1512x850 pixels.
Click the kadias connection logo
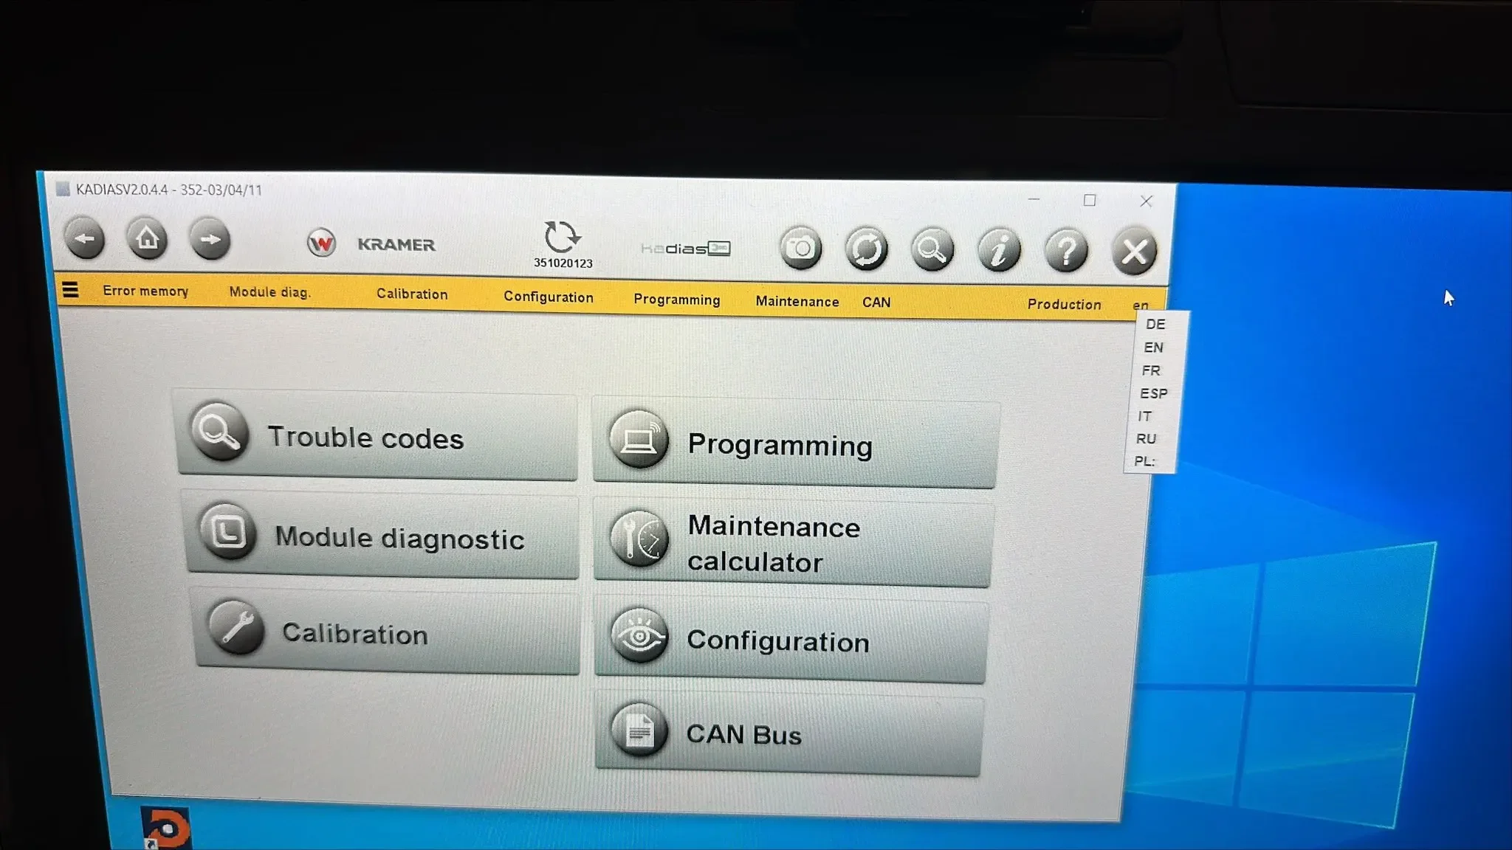686,249
